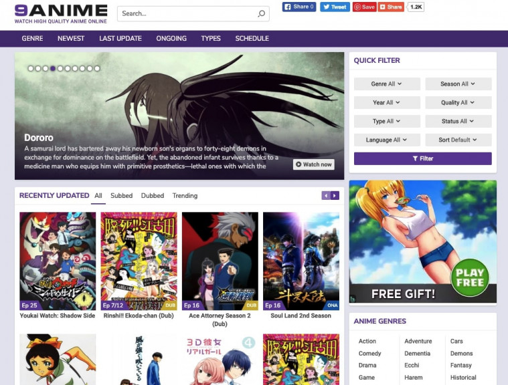Go to previous Recently Updated page arrow
The width and height of the screenshot is (508, 385).
[x=326, y=195]
